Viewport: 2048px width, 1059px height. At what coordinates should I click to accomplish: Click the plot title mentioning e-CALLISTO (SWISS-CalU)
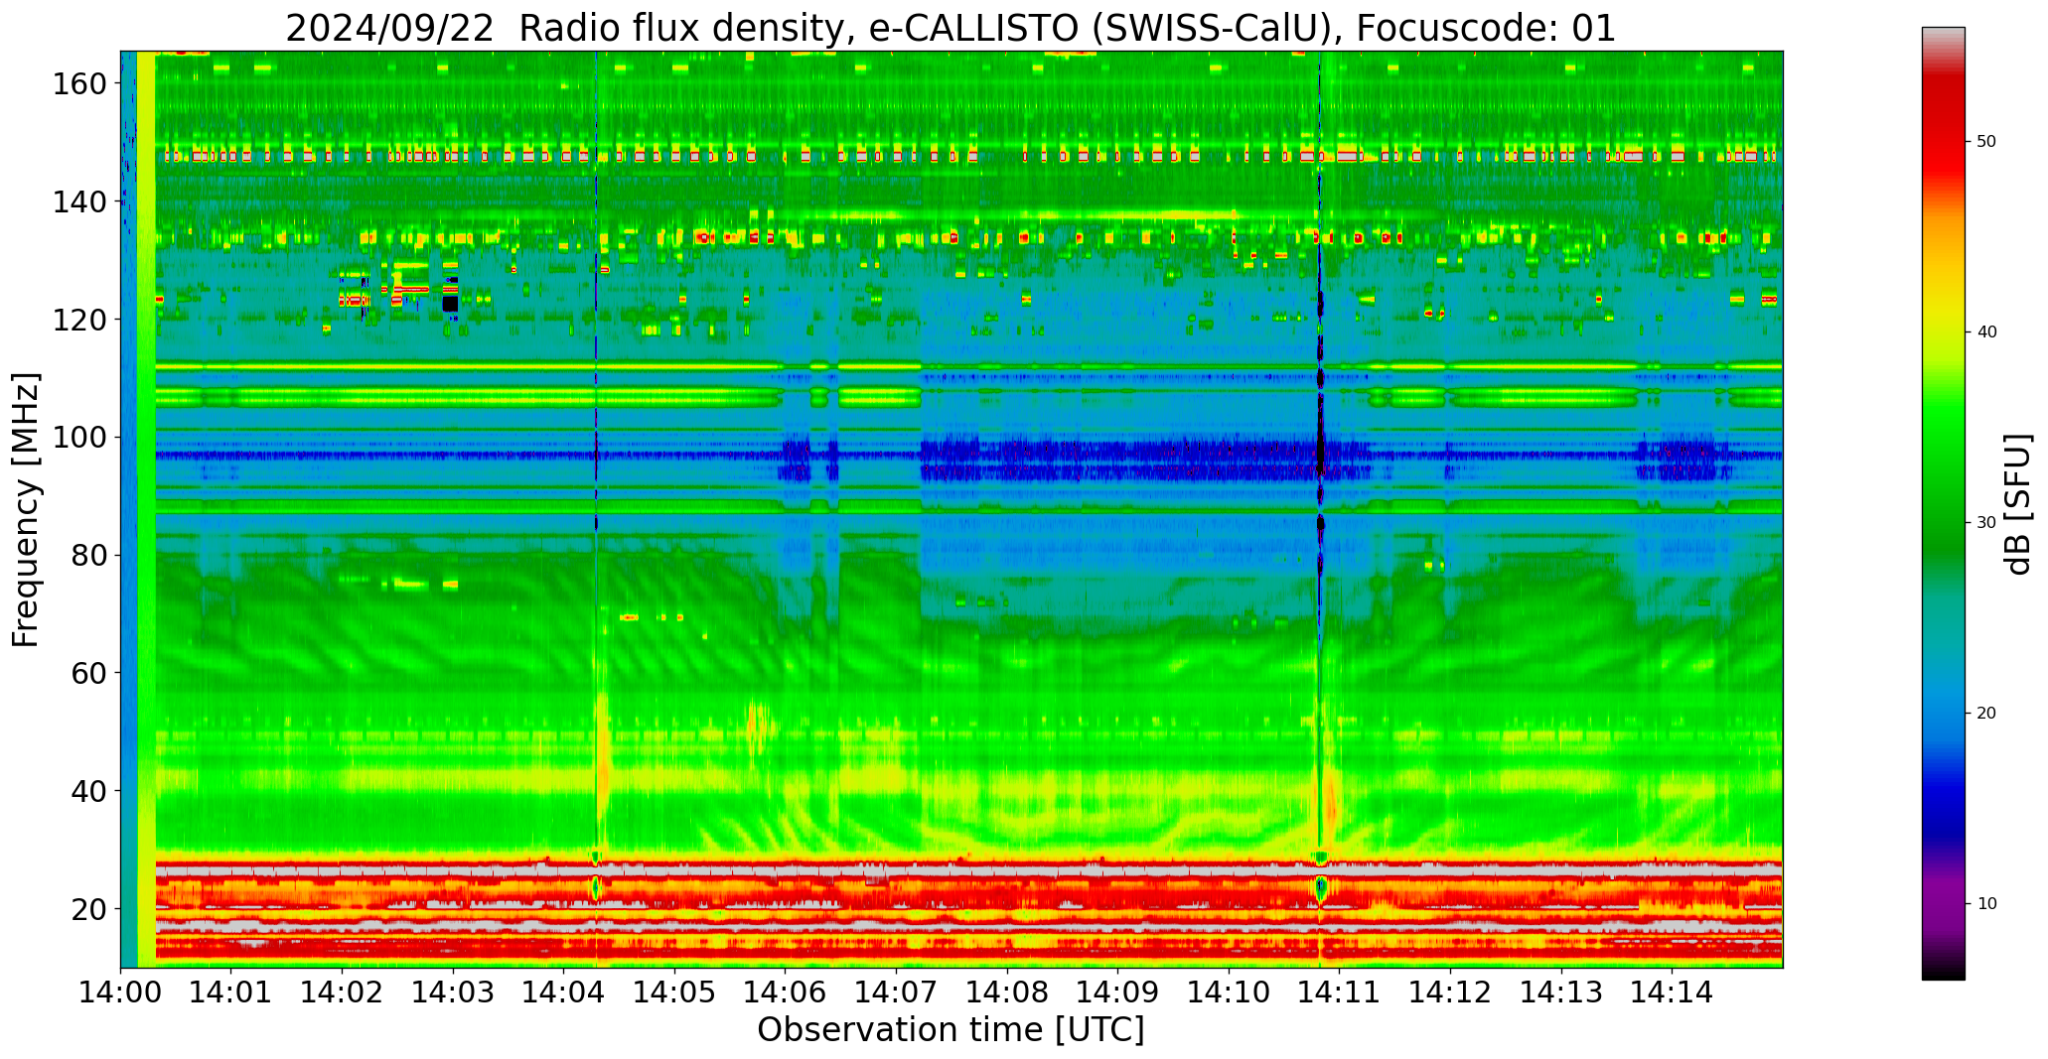pyautogui.click(x=951, y=28)
